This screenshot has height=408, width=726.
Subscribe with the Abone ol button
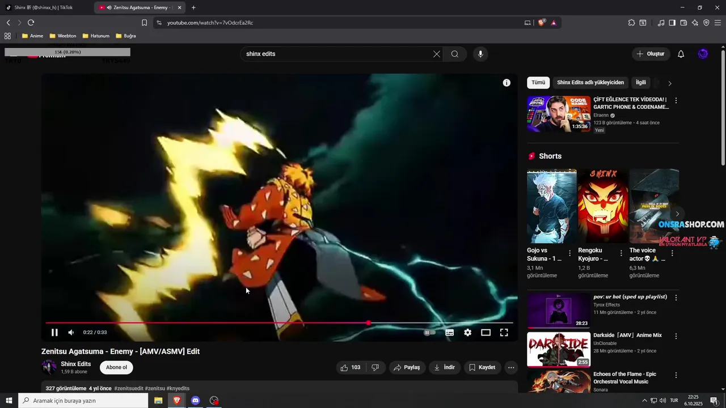click(116, 367)
